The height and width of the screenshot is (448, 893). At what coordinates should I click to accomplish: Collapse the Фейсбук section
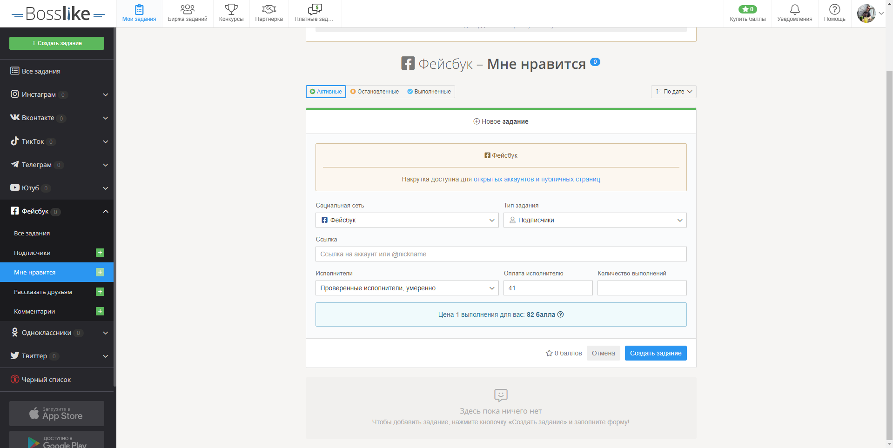(106, 211)
